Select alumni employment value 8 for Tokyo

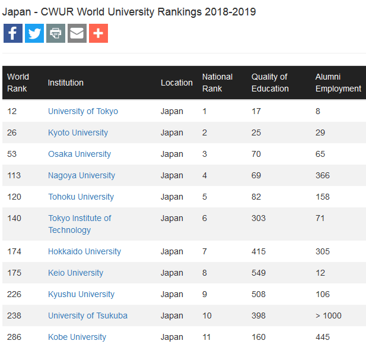click(318, 111)
